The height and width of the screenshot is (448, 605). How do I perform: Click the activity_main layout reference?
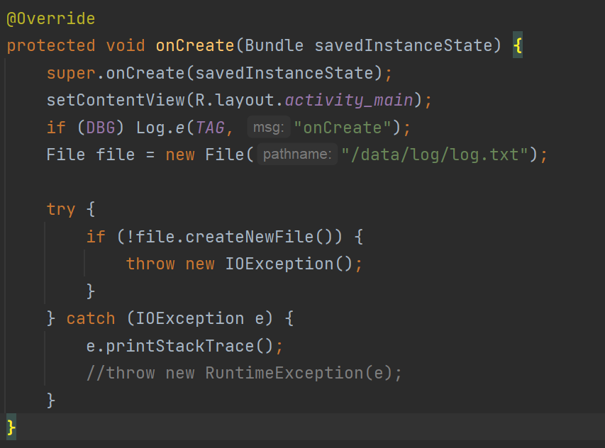click(349, 101)
